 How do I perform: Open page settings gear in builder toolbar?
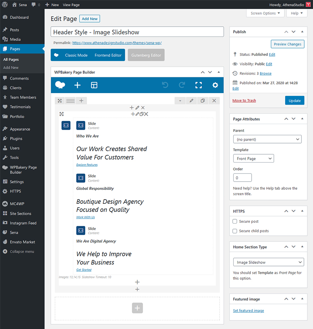point(215,85)
